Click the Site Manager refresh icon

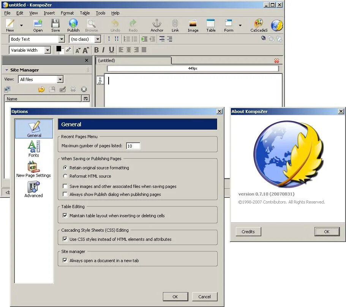(41, 89)
